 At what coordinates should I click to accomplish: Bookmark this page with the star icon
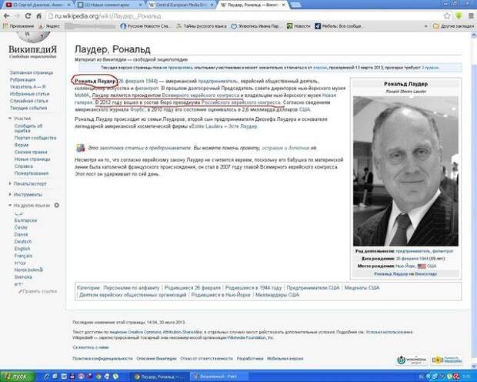447,16
